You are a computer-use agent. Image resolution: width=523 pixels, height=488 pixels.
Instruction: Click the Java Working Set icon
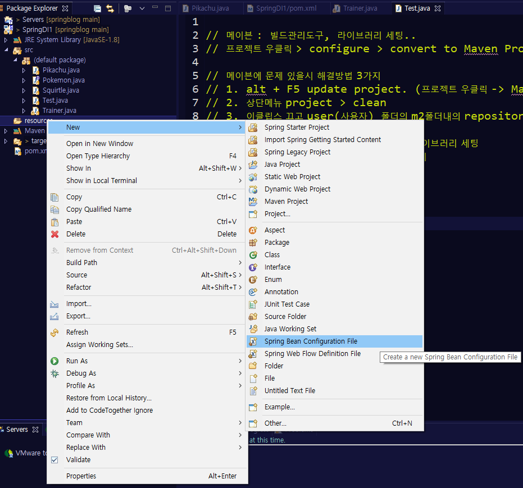(253, 329)
